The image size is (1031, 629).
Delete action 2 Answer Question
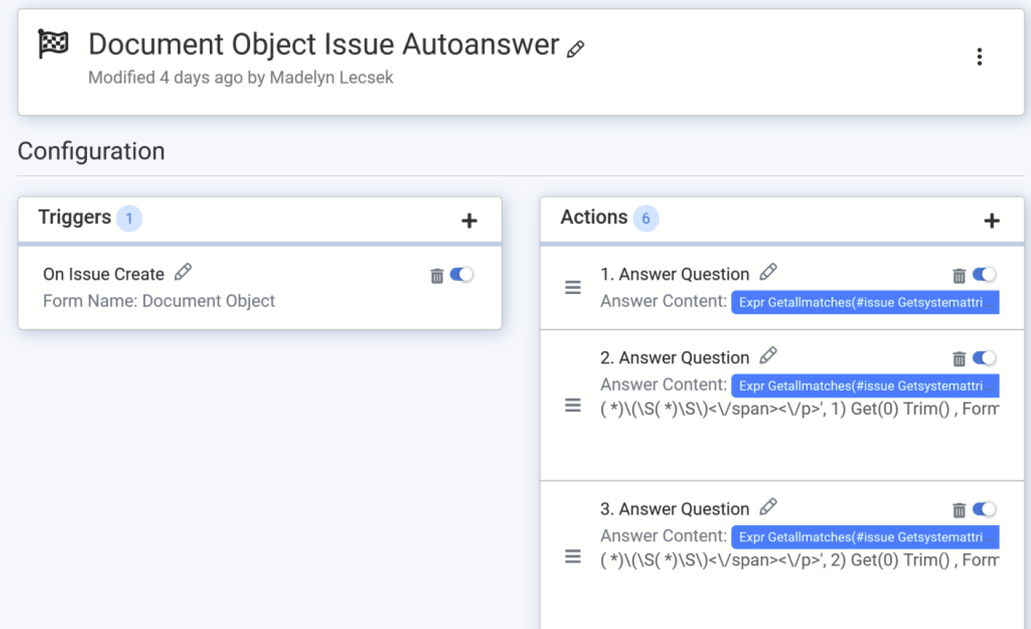(x=959, y=359)
